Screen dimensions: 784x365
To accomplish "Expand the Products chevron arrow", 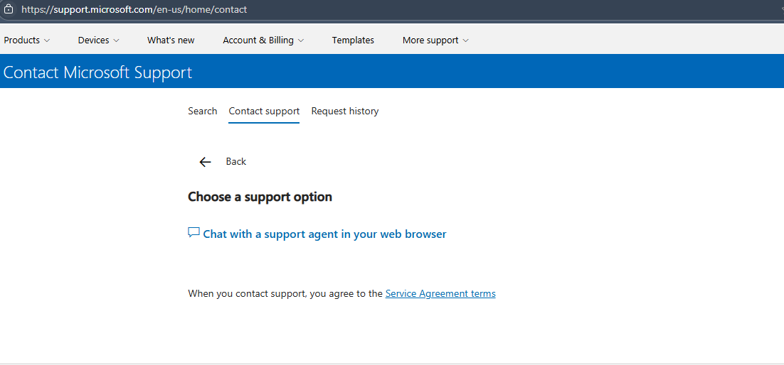I will tap(47, 40).
